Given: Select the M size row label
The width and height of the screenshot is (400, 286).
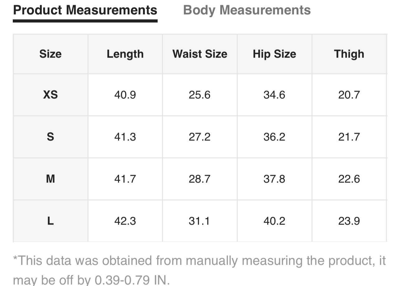Looking at the screenshot, I should [x=50, y=179].
